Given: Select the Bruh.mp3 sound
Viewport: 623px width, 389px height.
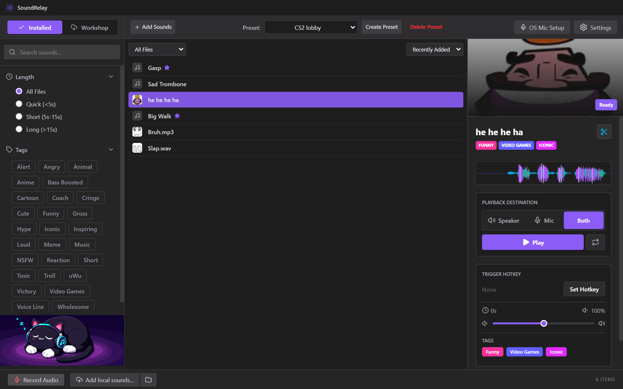Looking at the screenshot, I should coord(296,132).
